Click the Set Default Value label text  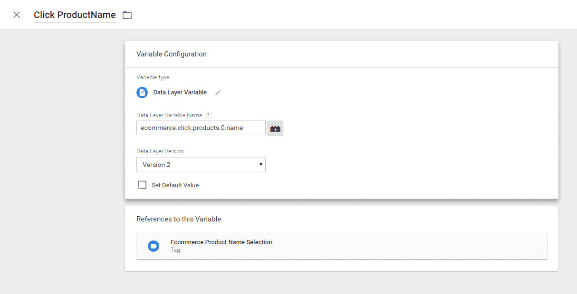coord(175,185)
